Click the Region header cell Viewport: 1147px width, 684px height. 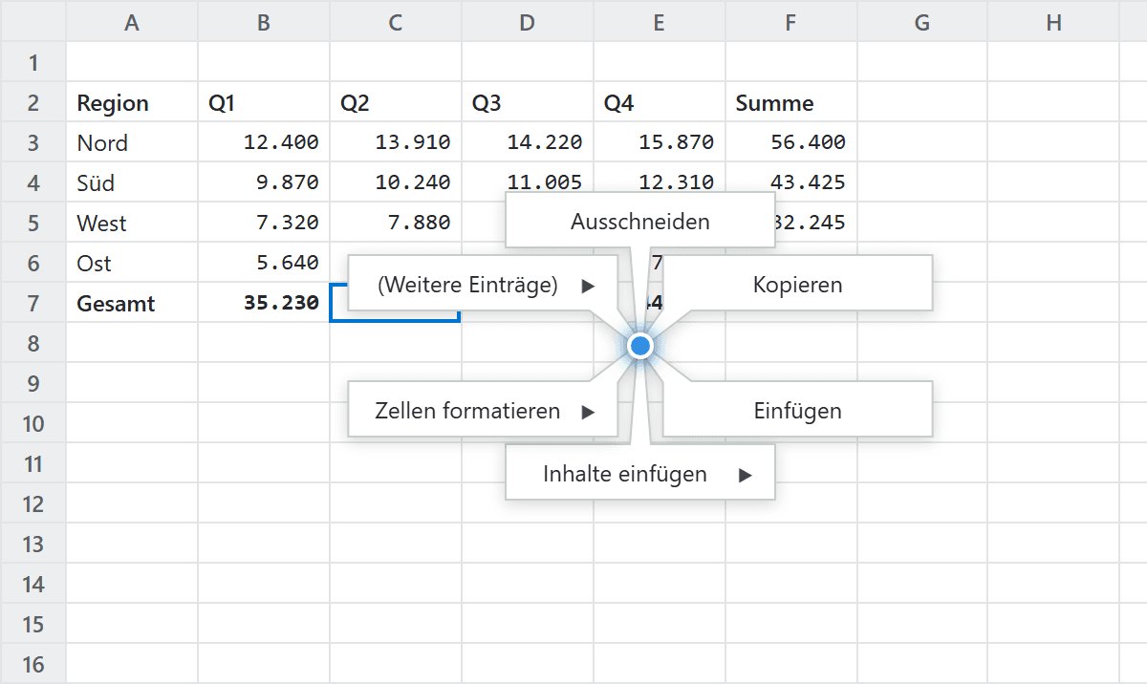132,102
